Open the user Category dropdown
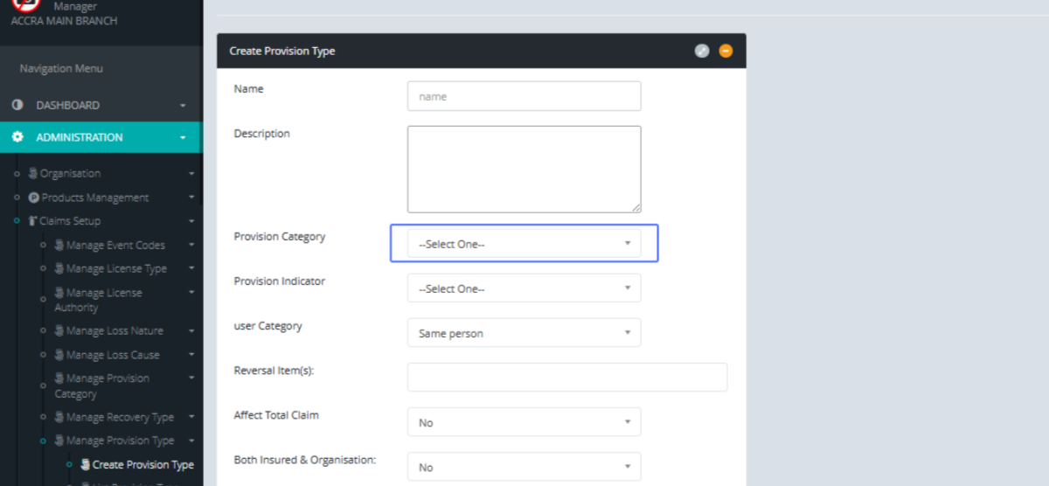Image resolution: width=1049 pixels, height=486 pixels. (524, 333)
